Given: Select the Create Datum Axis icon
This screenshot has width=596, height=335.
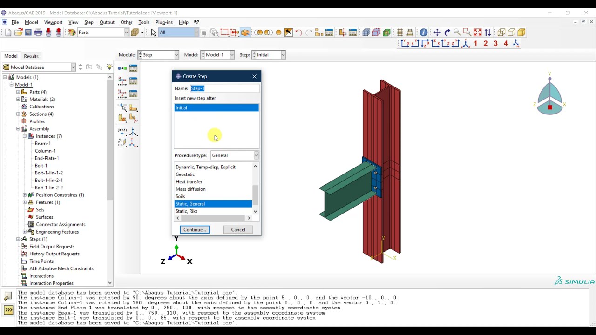Looking at the screenshot, I should [133, 131].
